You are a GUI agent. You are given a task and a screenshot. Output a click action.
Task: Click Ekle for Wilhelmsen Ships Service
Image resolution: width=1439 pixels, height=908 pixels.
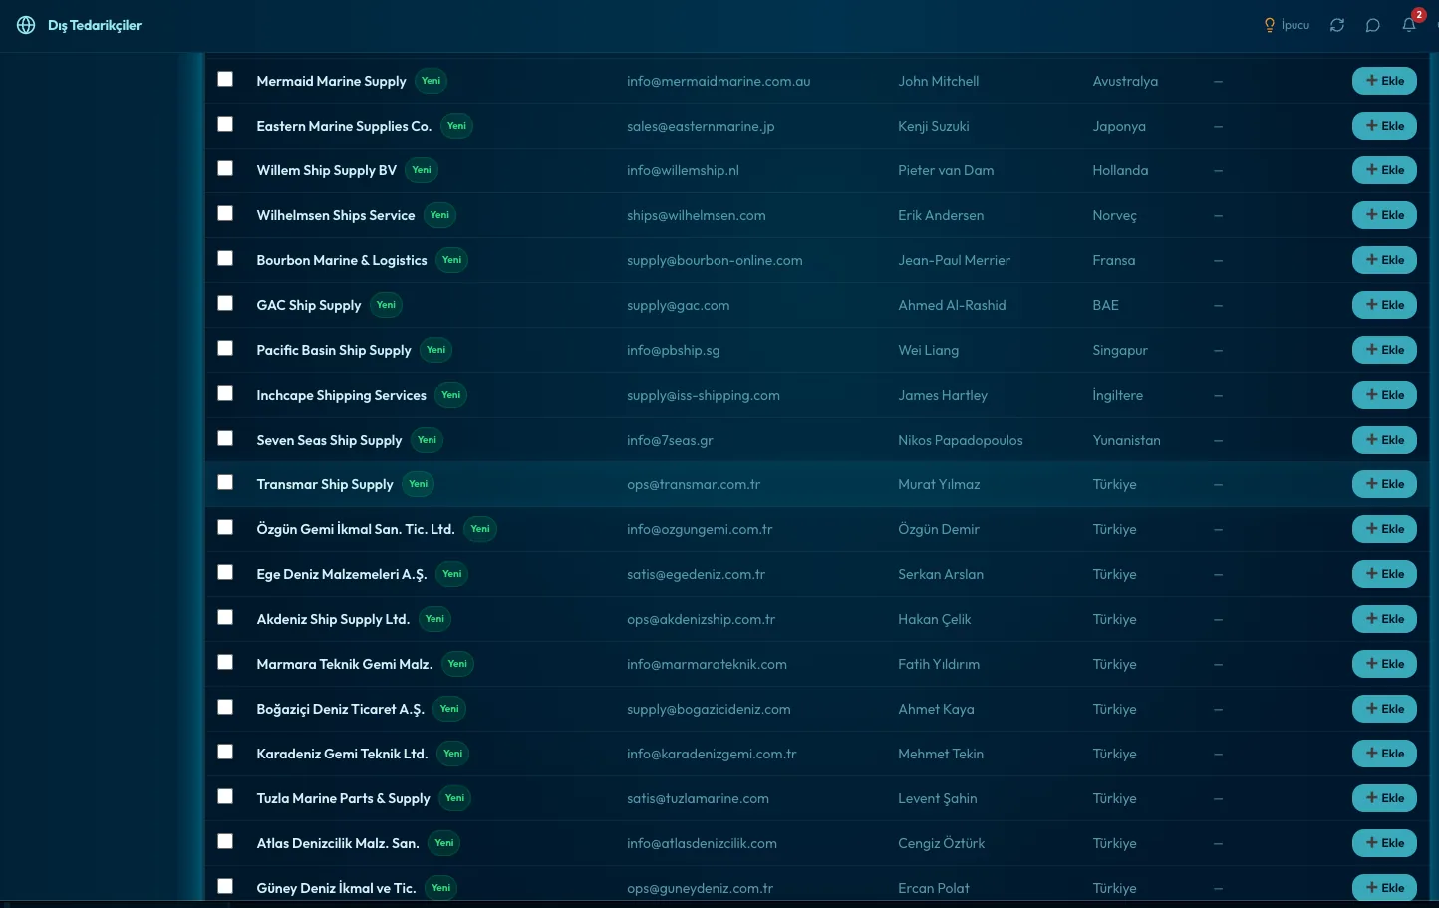(x=1384, y=215)
